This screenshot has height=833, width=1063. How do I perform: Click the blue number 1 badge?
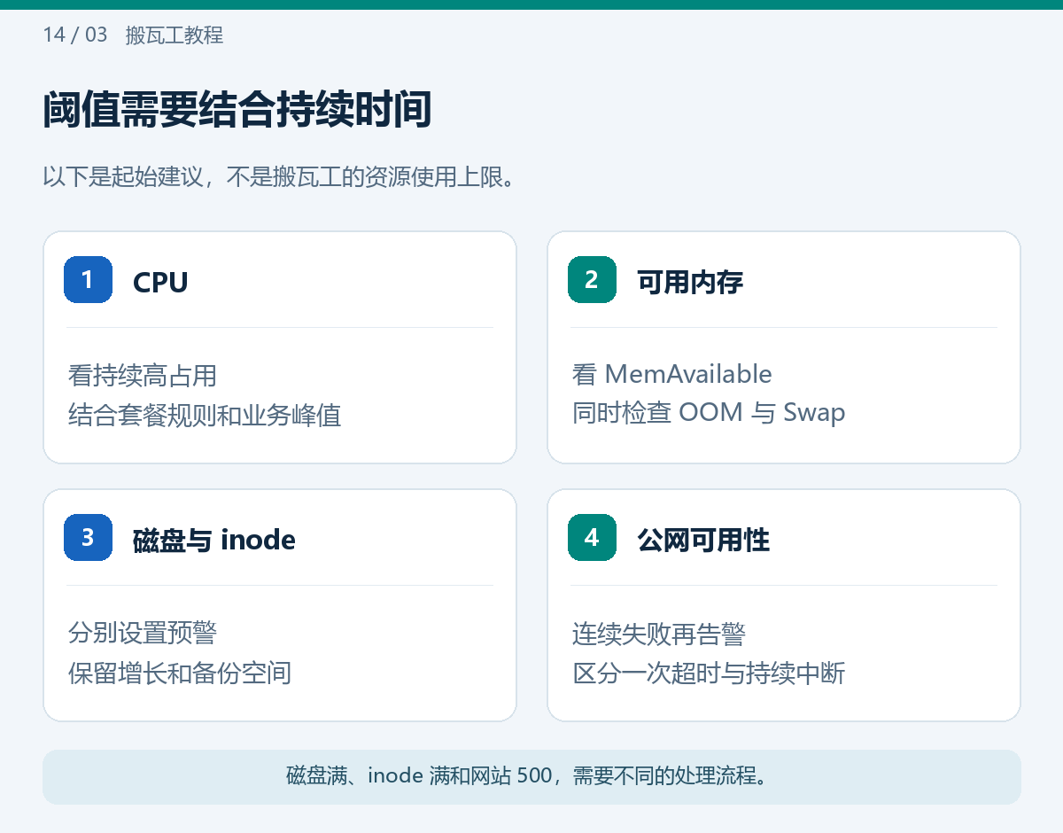pyautogui.click(x=88, y=280)
